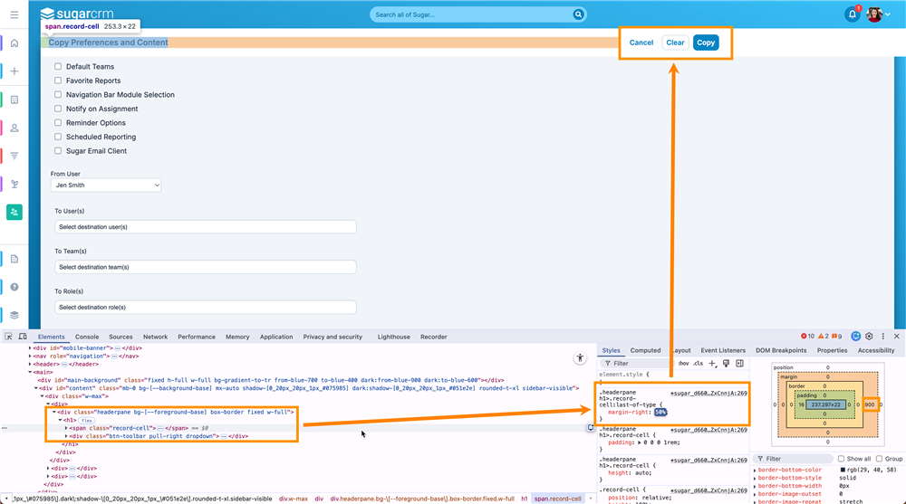Click the Copy button
This screenshot has width=906, height=504.
(706, 43)
